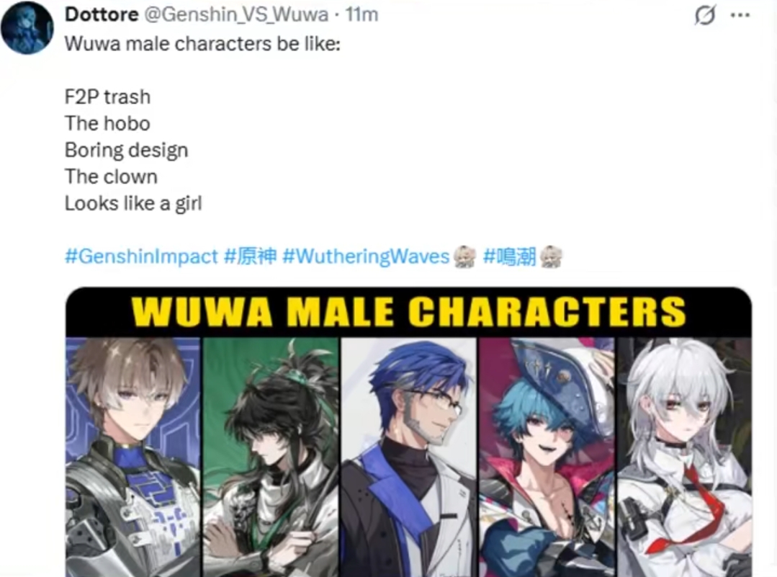Viewport: 777px width, 577px height.
Task: Open the three-dot more options menu
Action: pos(740,15)
